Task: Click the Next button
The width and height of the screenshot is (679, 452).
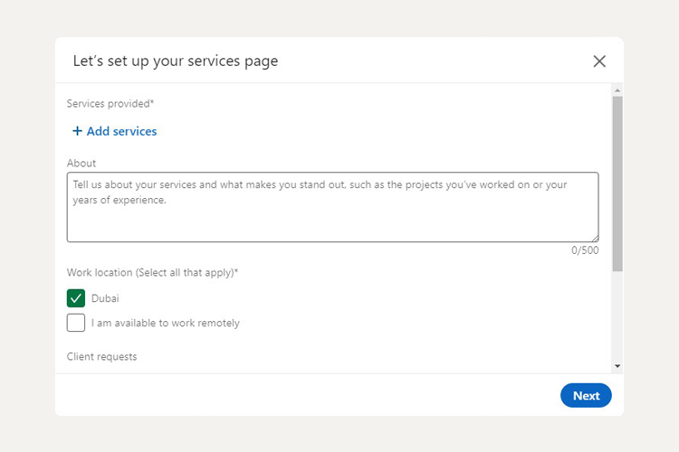Action: [586, 395]
